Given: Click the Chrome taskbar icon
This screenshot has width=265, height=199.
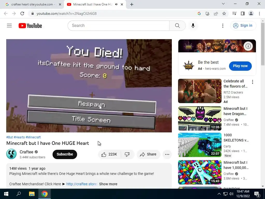Looking at the screenshot, I should pos(45,194).
